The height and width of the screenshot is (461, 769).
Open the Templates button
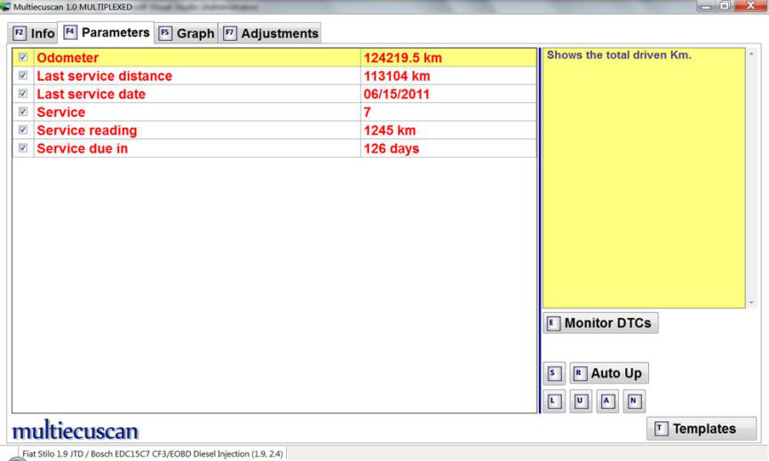[x=702, y=429]
